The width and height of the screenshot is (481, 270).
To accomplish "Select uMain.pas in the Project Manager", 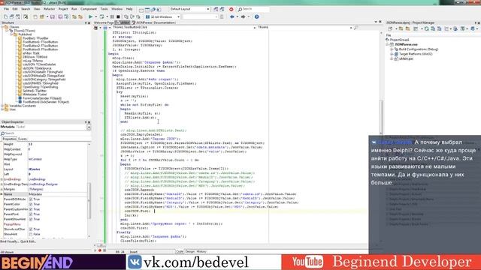I will tap(406, 58).
